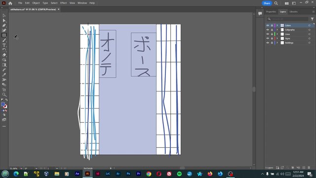The width and height of the screenshot is (316, 178).
Task: Open the arrange documents icon
Action: 286,3
